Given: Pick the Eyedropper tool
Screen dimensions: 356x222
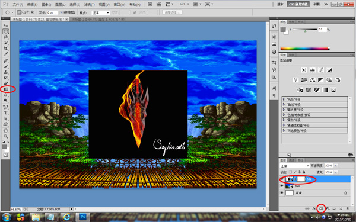Looking at the screenshot, I should tap(6, 54).
